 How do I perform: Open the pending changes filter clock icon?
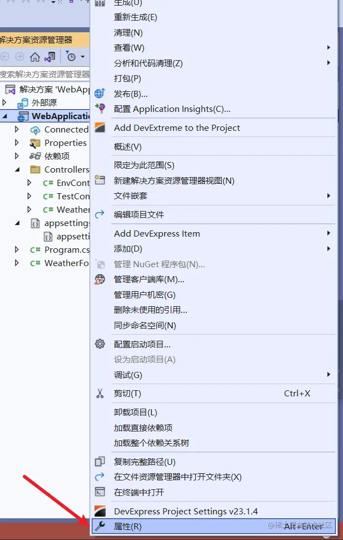pyautogui.click(x=71, y=57)
